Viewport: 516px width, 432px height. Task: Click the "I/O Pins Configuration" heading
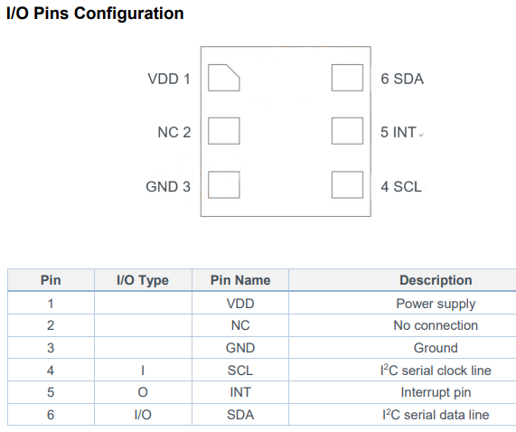(95, 14)
